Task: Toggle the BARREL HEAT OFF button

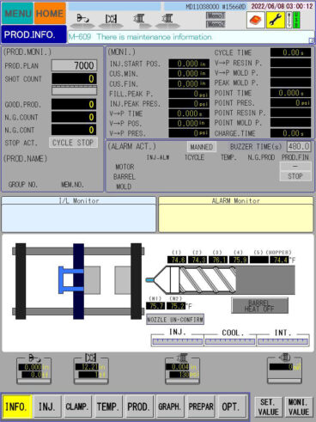Action: point(259,306)
